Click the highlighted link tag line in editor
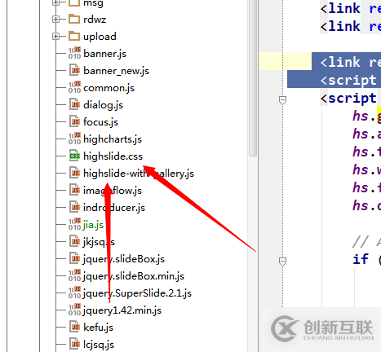 coord(346,62)
